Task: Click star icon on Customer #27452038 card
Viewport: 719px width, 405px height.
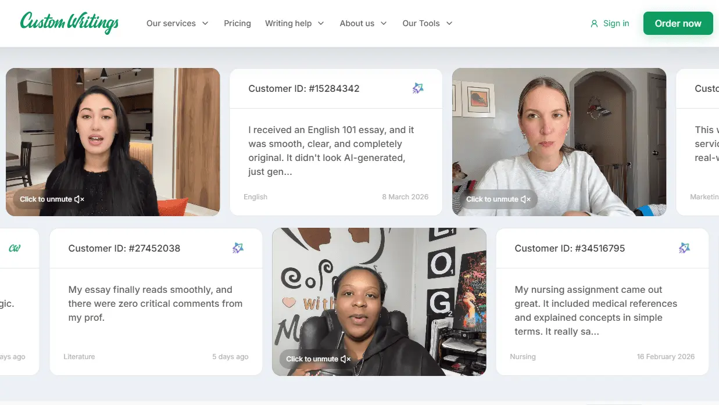Action: (238, 248)
